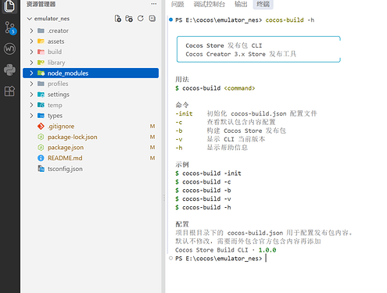Open the .gitignore file

coord(61,127)
